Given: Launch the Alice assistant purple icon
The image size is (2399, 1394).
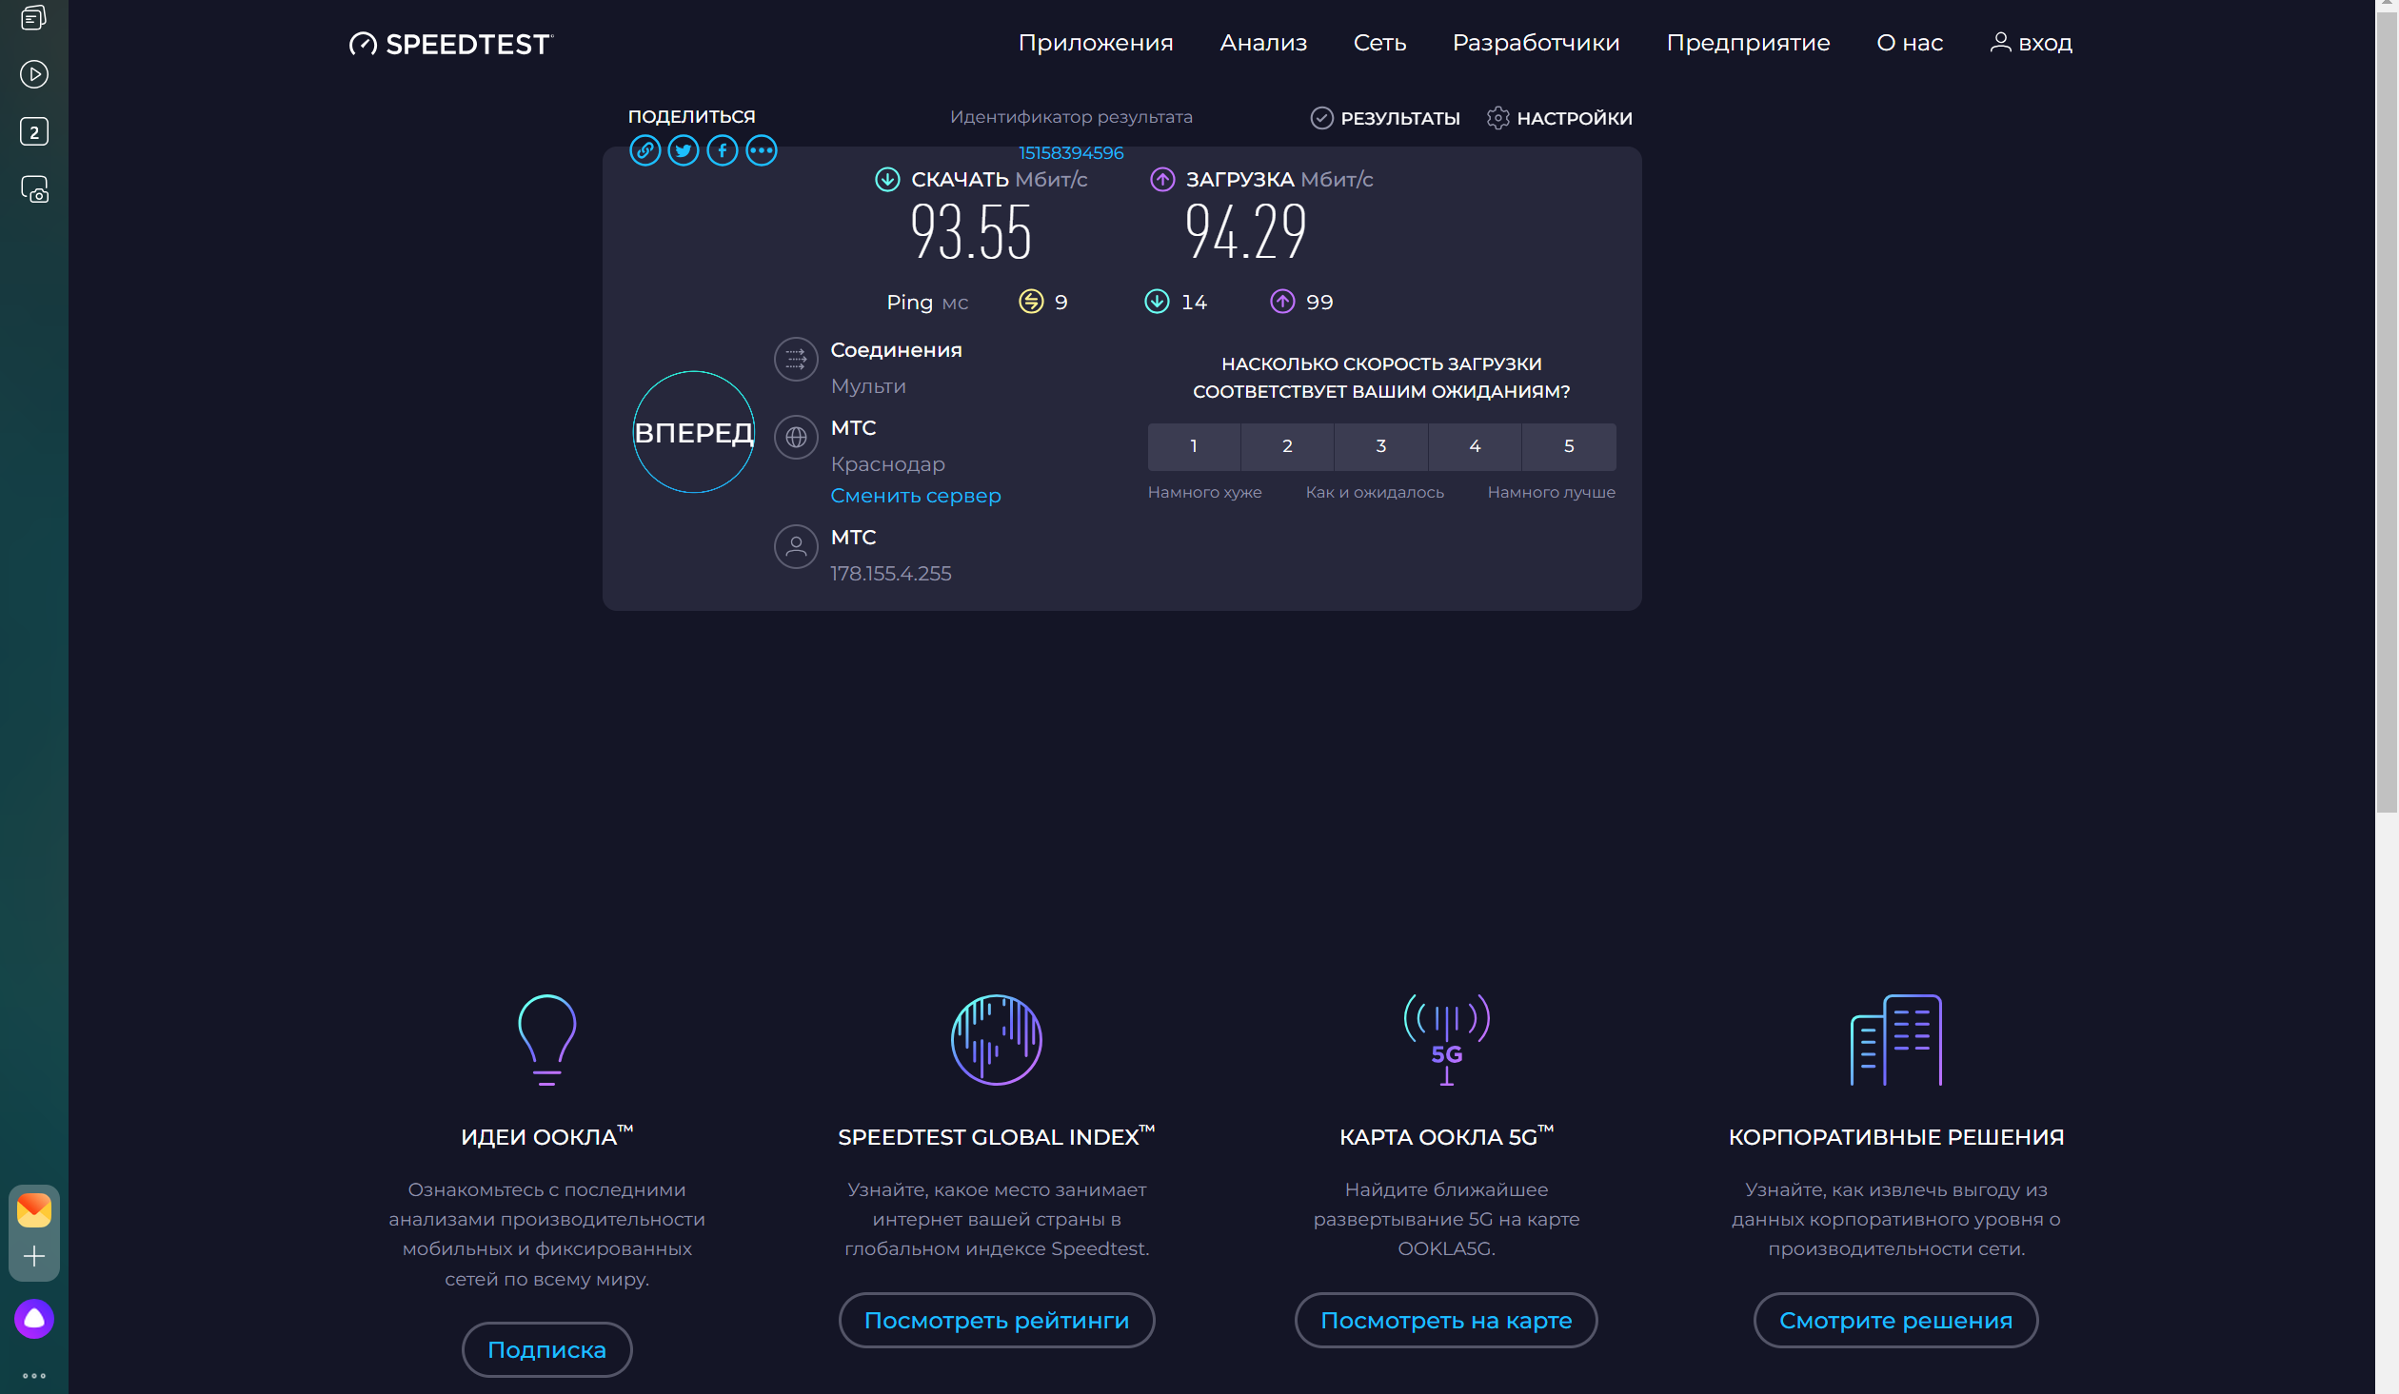Looking at the screenshot, I should 34,1319.
